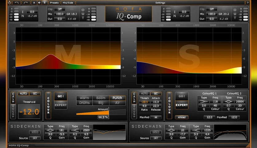Click Side Ratio value 4.0

144,106
